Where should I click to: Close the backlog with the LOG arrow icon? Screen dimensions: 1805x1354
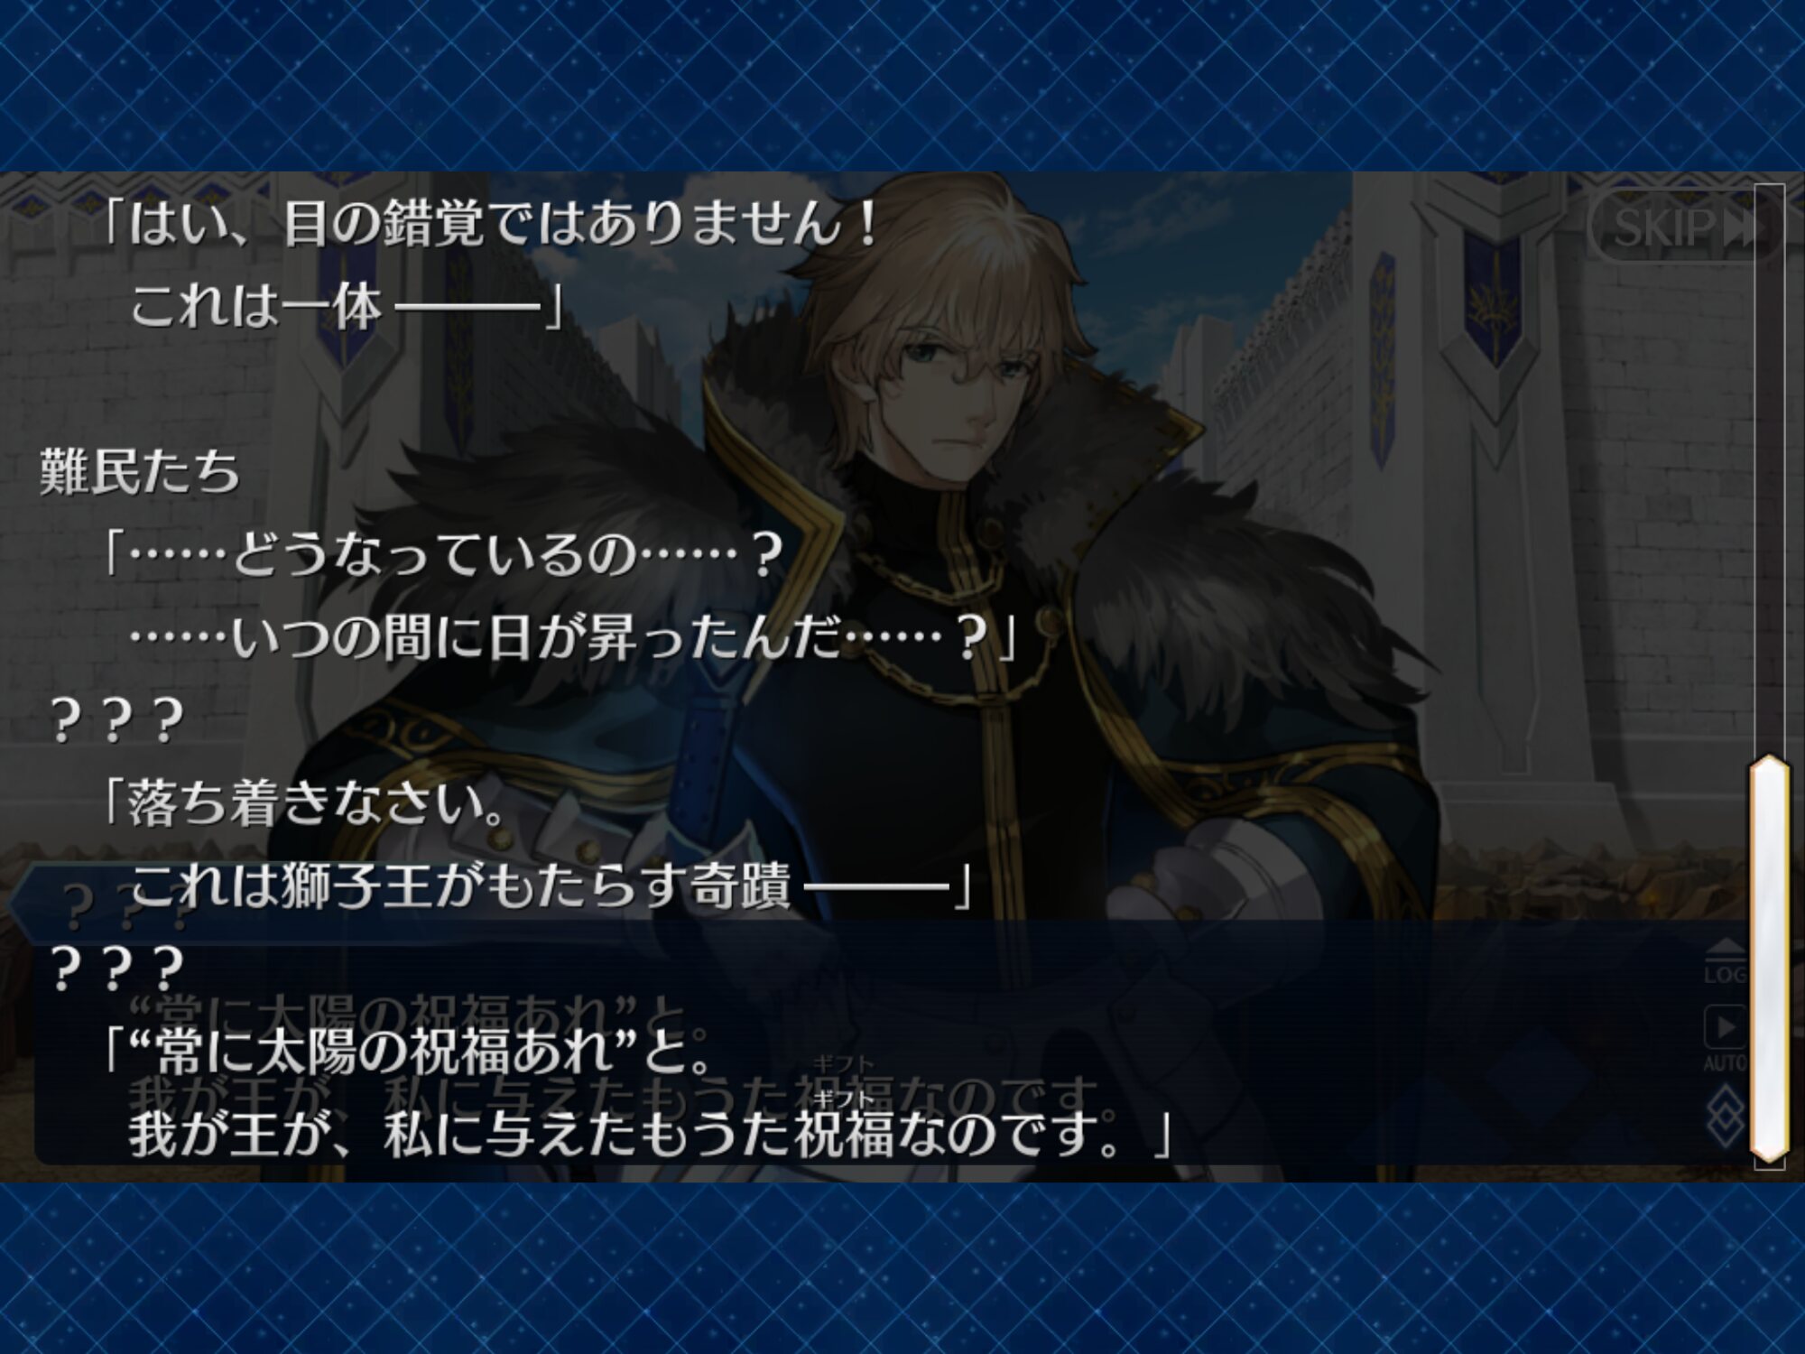1725,961
